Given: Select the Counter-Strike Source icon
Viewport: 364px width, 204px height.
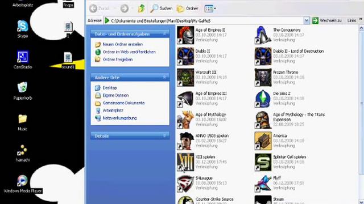Looking at the screenshot, I should [x=185, y=200].
